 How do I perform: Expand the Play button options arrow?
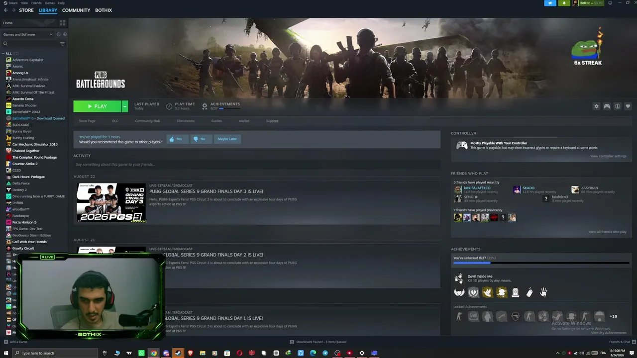(124, 106)
